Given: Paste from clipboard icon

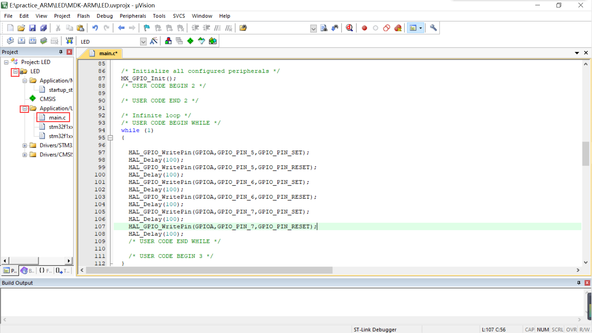Looking at the screenshot, I should 80,28.
